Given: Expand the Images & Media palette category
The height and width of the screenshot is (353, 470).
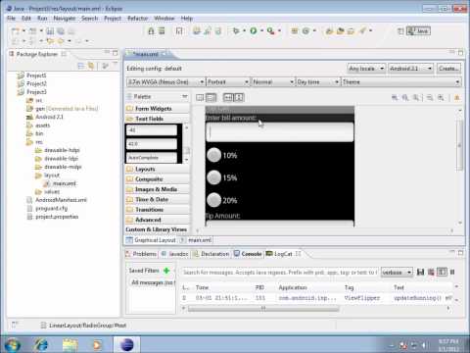Looking at the screenshot, I should tap(158, 189).
